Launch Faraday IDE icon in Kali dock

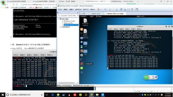(81, 64)
